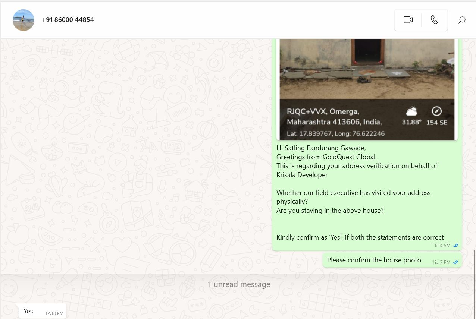Click the compass icon on the photo overlay
This screenshot has height=319, width=476.
coord(436,111)
